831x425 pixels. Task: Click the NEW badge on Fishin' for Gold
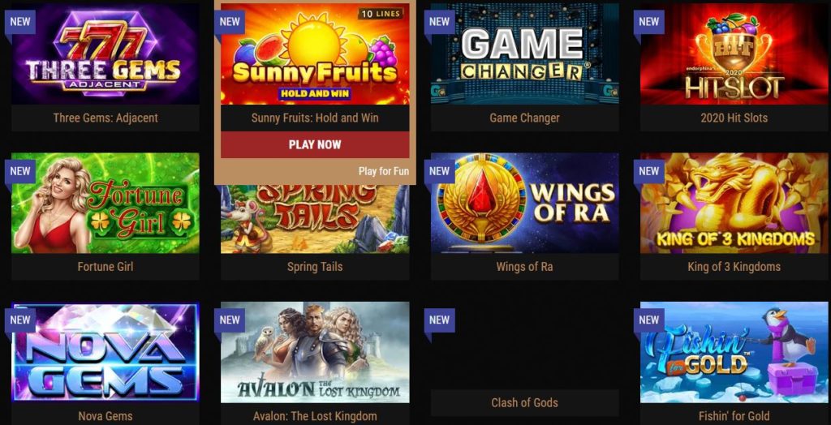tap(648, 320)
